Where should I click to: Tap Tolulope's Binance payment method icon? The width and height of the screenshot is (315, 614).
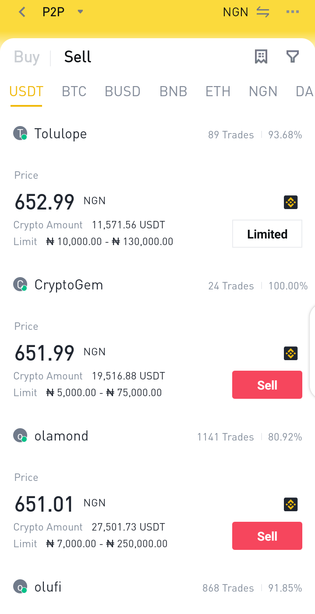[x=291, y=202]
